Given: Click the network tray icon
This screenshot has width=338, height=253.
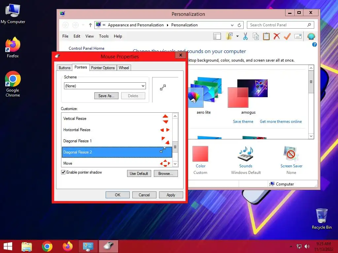Looking at the screenshot, I should click(299, 246).
